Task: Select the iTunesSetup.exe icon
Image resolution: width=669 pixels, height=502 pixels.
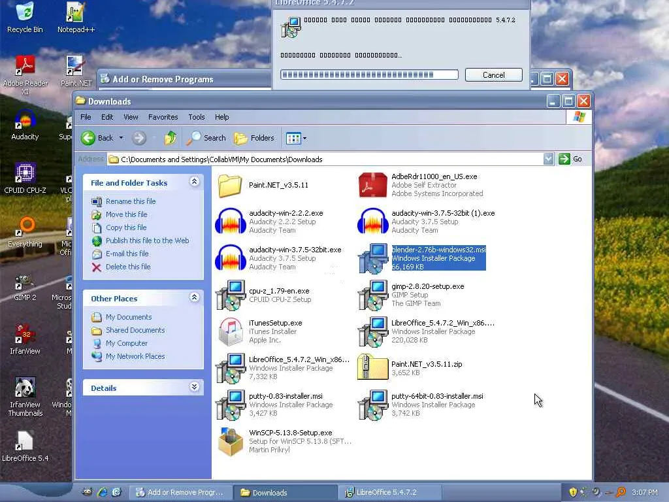Action: click(230, 331)
